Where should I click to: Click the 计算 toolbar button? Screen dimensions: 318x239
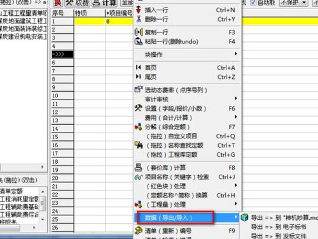[105, 3]
